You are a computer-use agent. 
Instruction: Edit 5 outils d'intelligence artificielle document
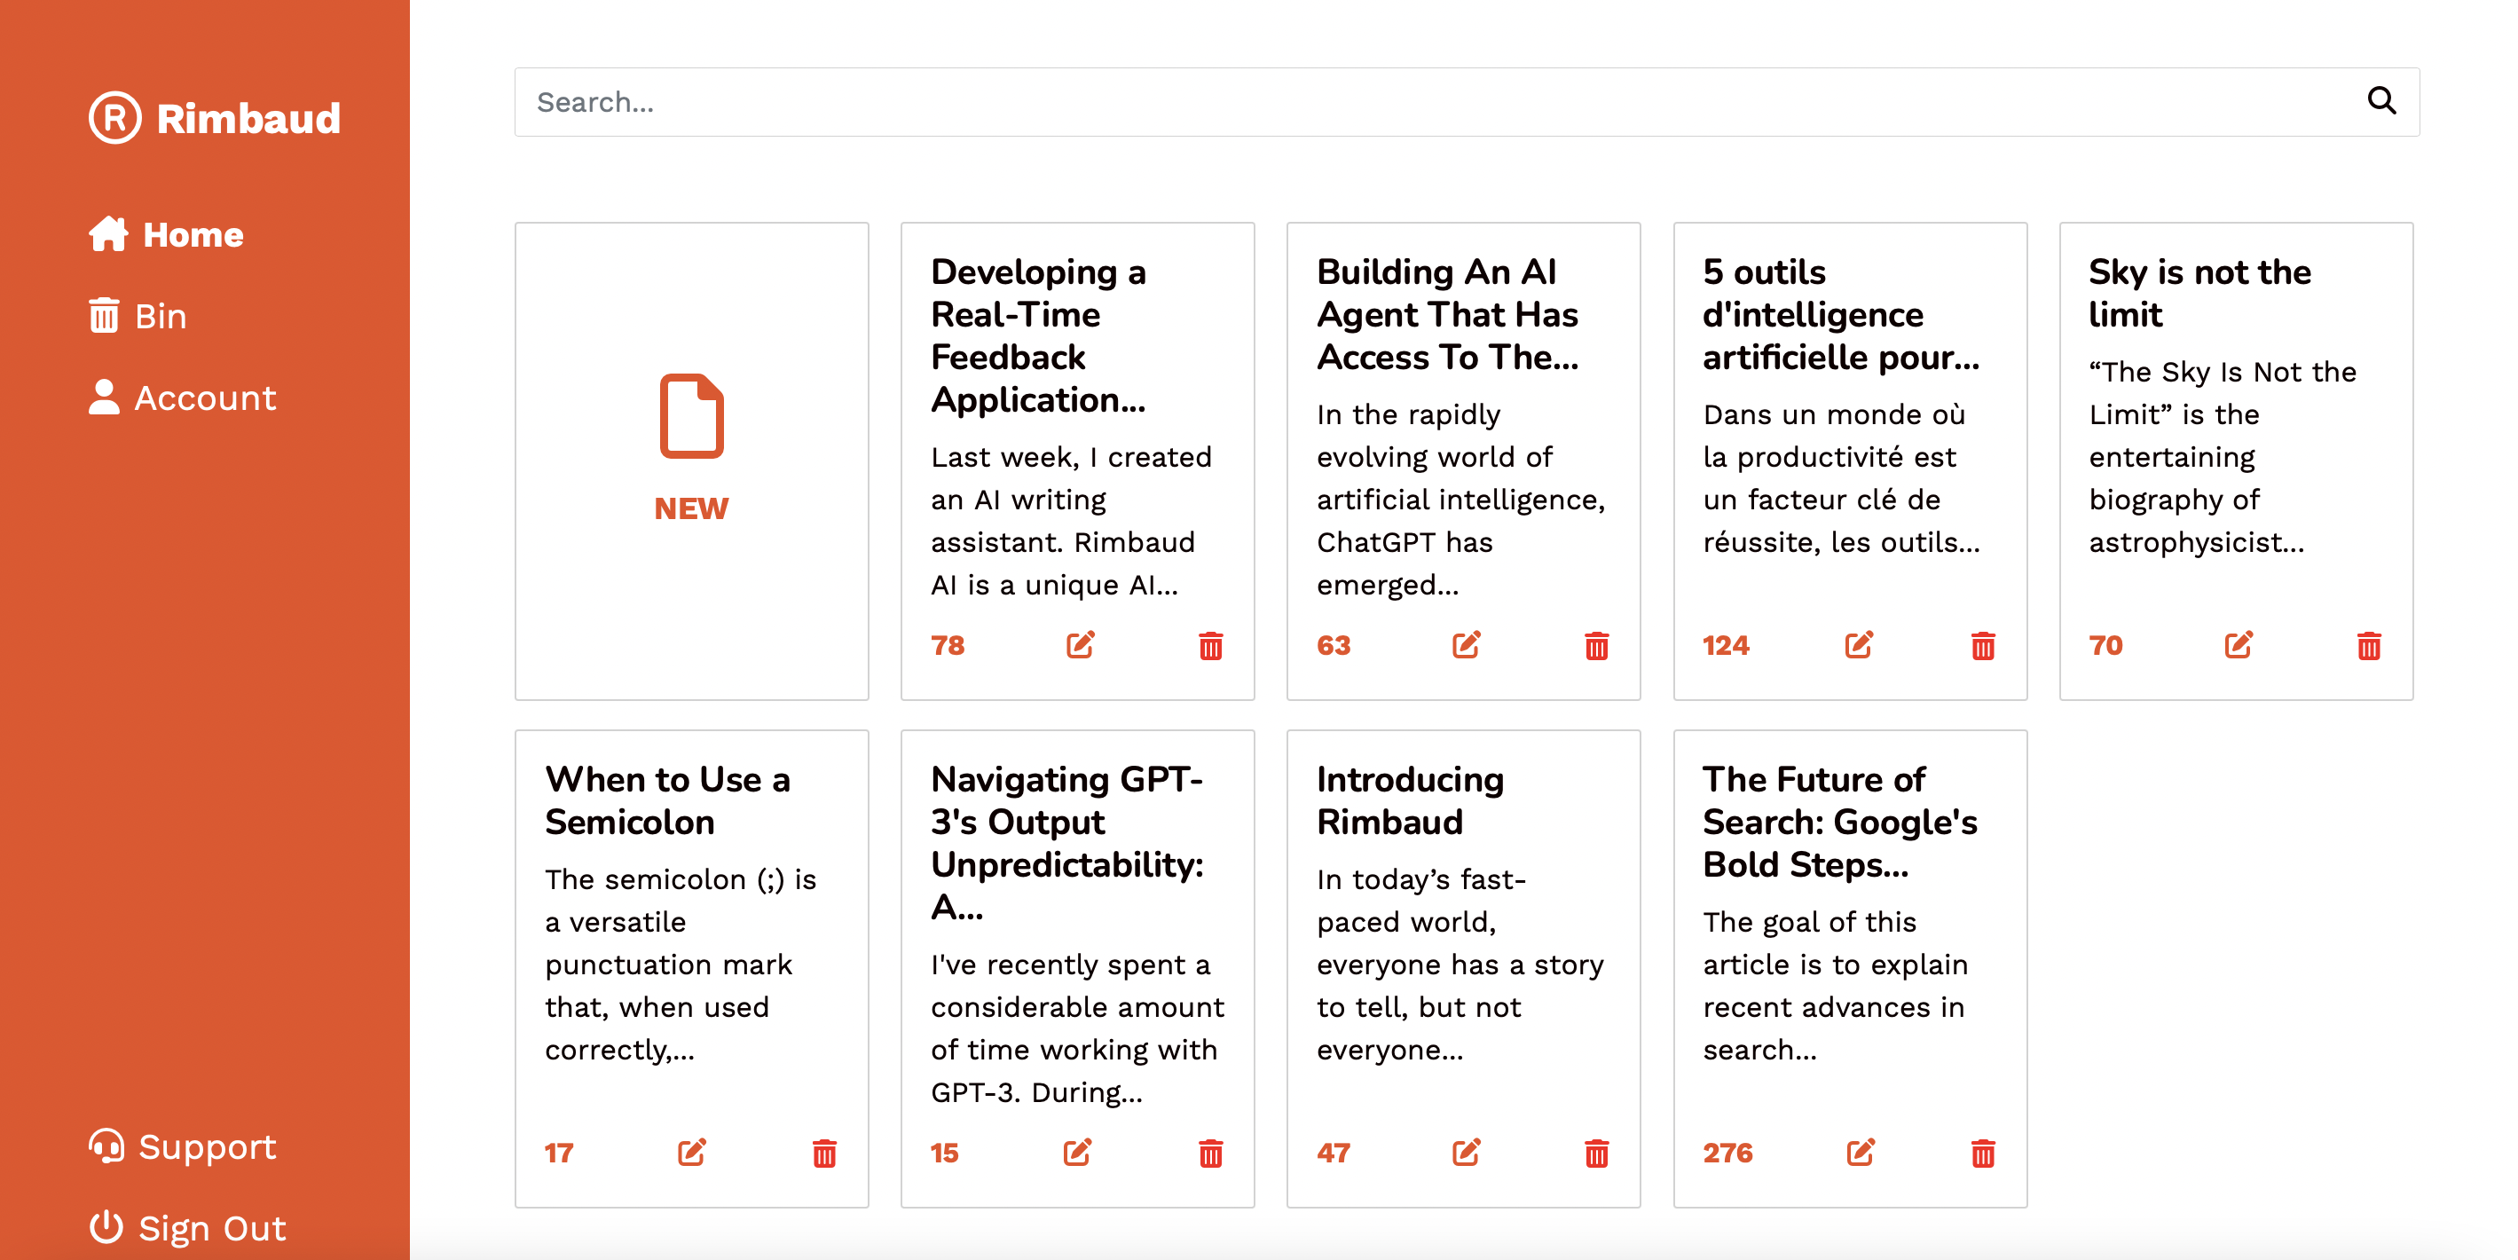[x=1859, y=645]
